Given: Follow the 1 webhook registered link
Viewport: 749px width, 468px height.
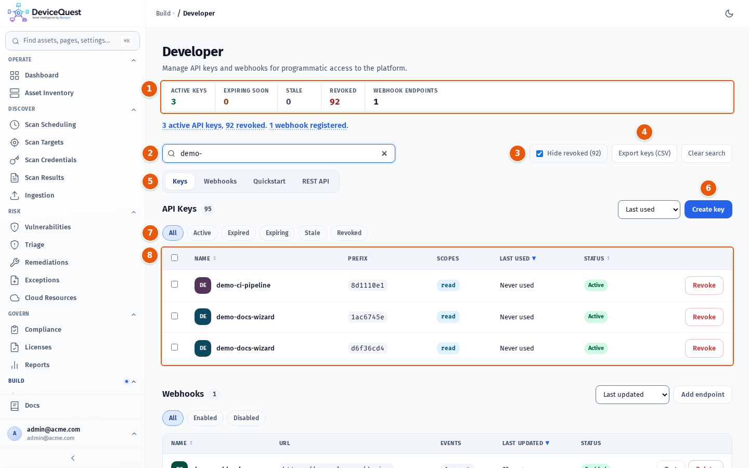Looking at the screenshot, I should (x=308, y=125).
